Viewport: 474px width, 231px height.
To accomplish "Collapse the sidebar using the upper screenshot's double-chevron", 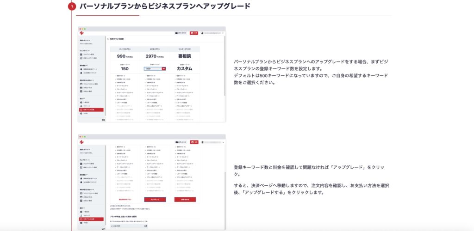I will (103, 120).
